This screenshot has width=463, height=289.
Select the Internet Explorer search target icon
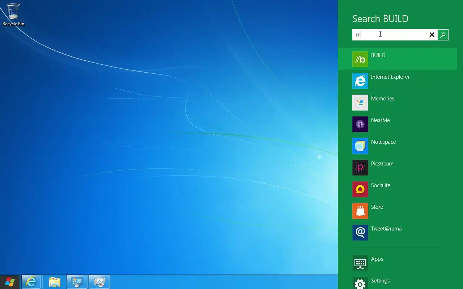[360, 81]
